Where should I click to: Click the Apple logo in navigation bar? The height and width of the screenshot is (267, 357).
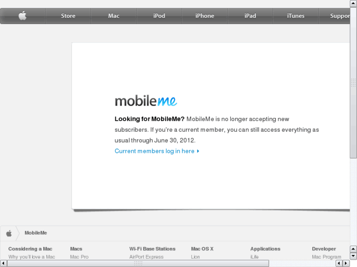[x=23, y=16]
